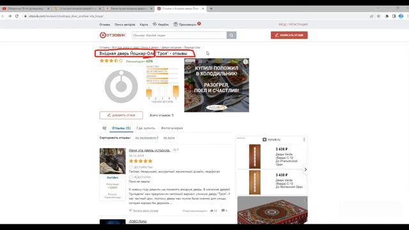
Task: Open the browser extensions puzzle icon
Action: pos(387,16)
